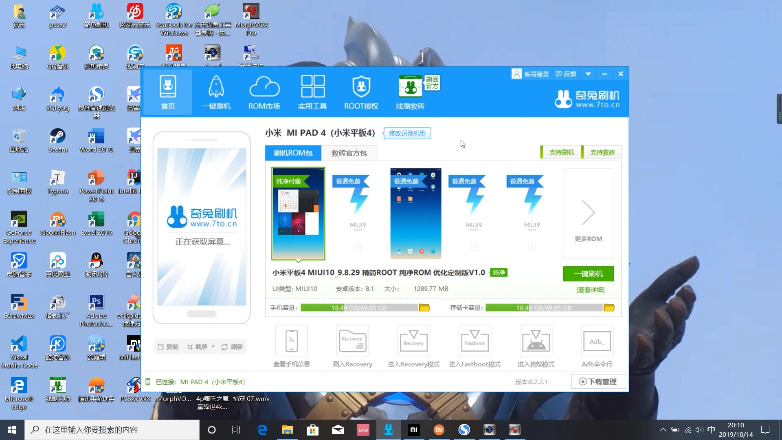Click the 帐号登录 account icon
782x440 pixels.
[516, 74]
